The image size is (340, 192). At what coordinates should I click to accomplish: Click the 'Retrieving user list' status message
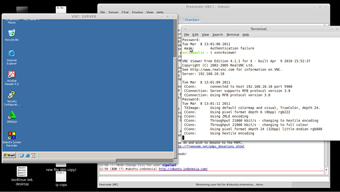pos(230,185)
